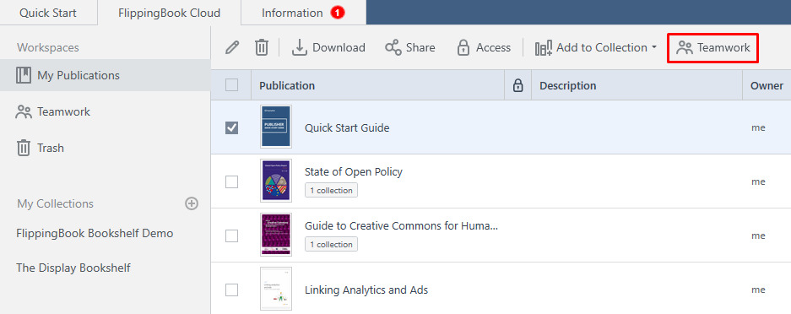Open FlippingBook Bookshelf Demo collection
This screenshot has width=791, height=314.
tap(95, 234)
